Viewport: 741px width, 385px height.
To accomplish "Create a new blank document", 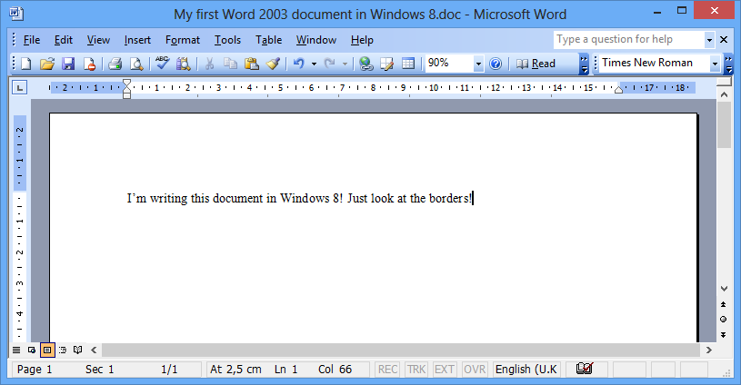I will pyautogui.click(x=26, y=64).
